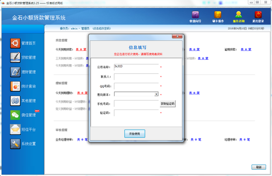Click the 开始使用 button
272x176 pixels.
coord(135,133)
